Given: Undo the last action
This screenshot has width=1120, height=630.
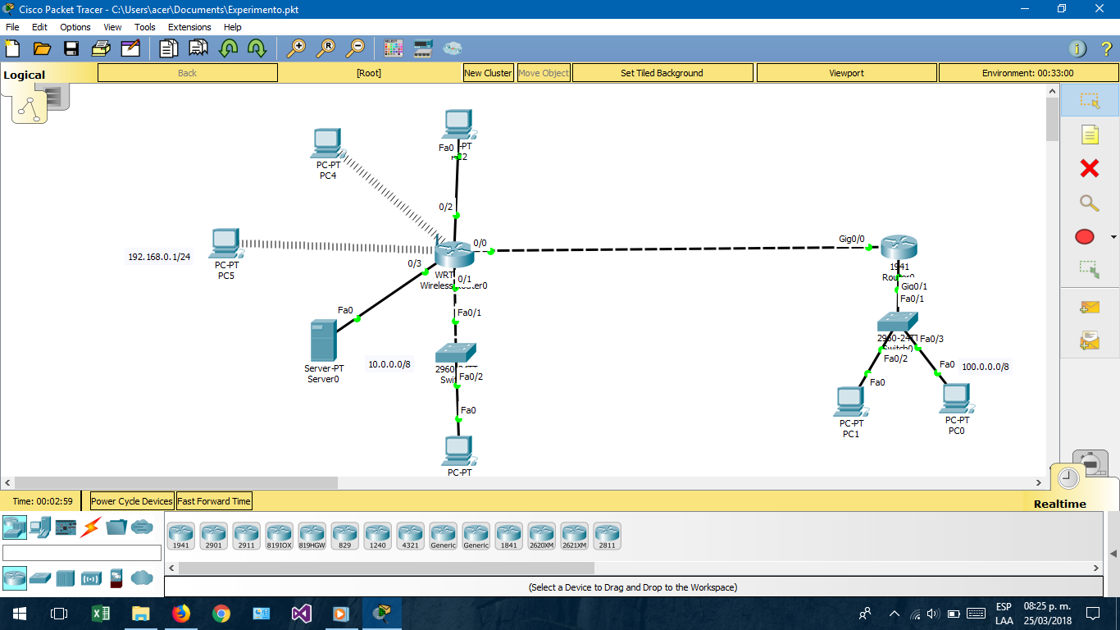Looking at the screenshot, I should pos(228,48).
